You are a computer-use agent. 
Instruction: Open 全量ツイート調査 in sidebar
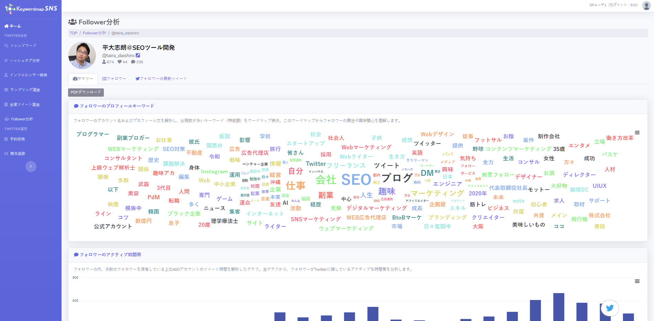click(24, 105)
